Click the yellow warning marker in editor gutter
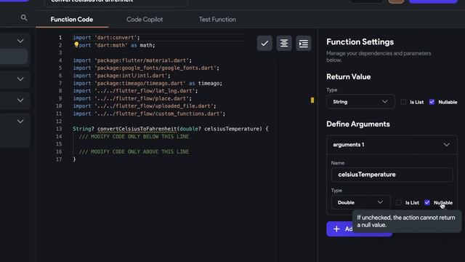This screenshot has height=262, width=465. 312,100
